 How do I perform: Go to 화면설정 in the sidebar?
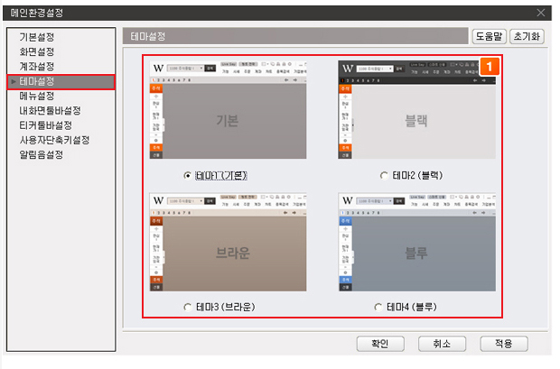tap(37, 52)
